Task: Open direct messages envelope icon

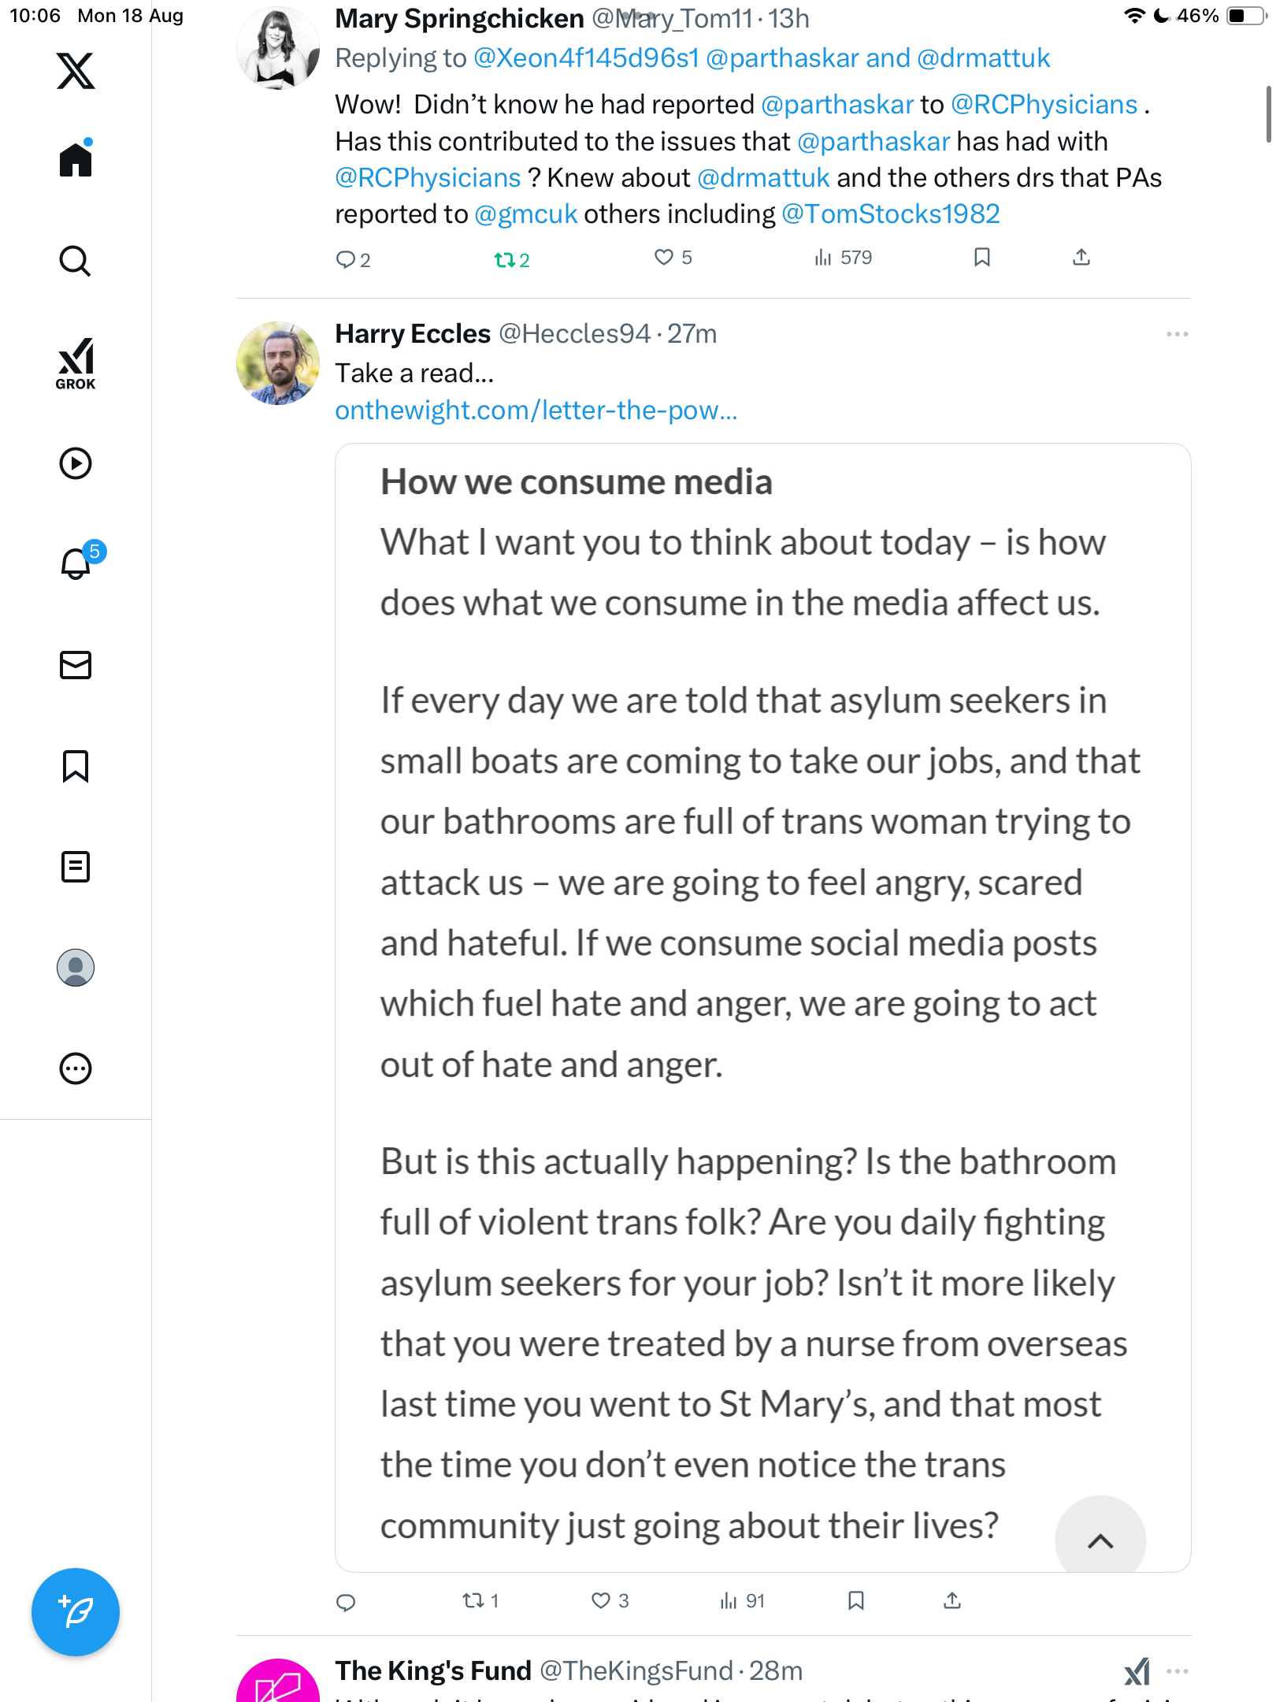Action: tap(76, 665)
